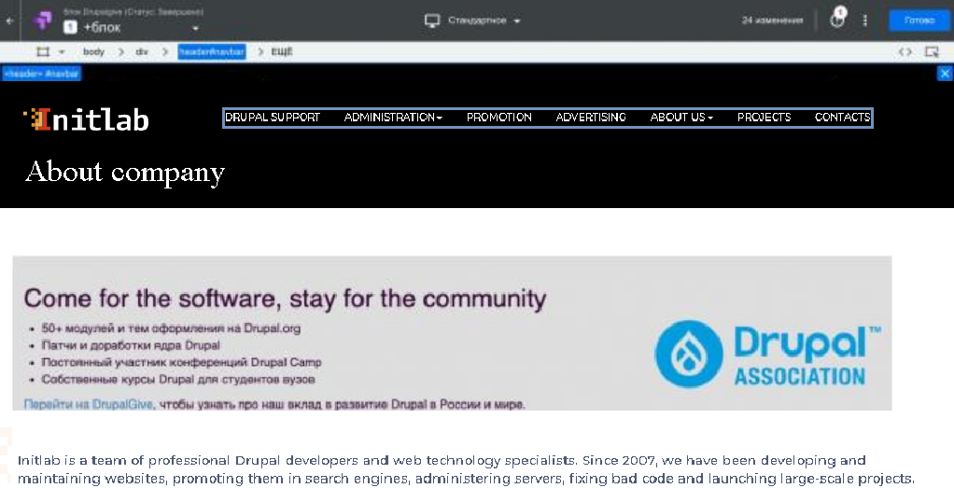
Task: Click the ЕЩЁ breadcrumb item
Action: pyautogui.click(x=282, y=51)
